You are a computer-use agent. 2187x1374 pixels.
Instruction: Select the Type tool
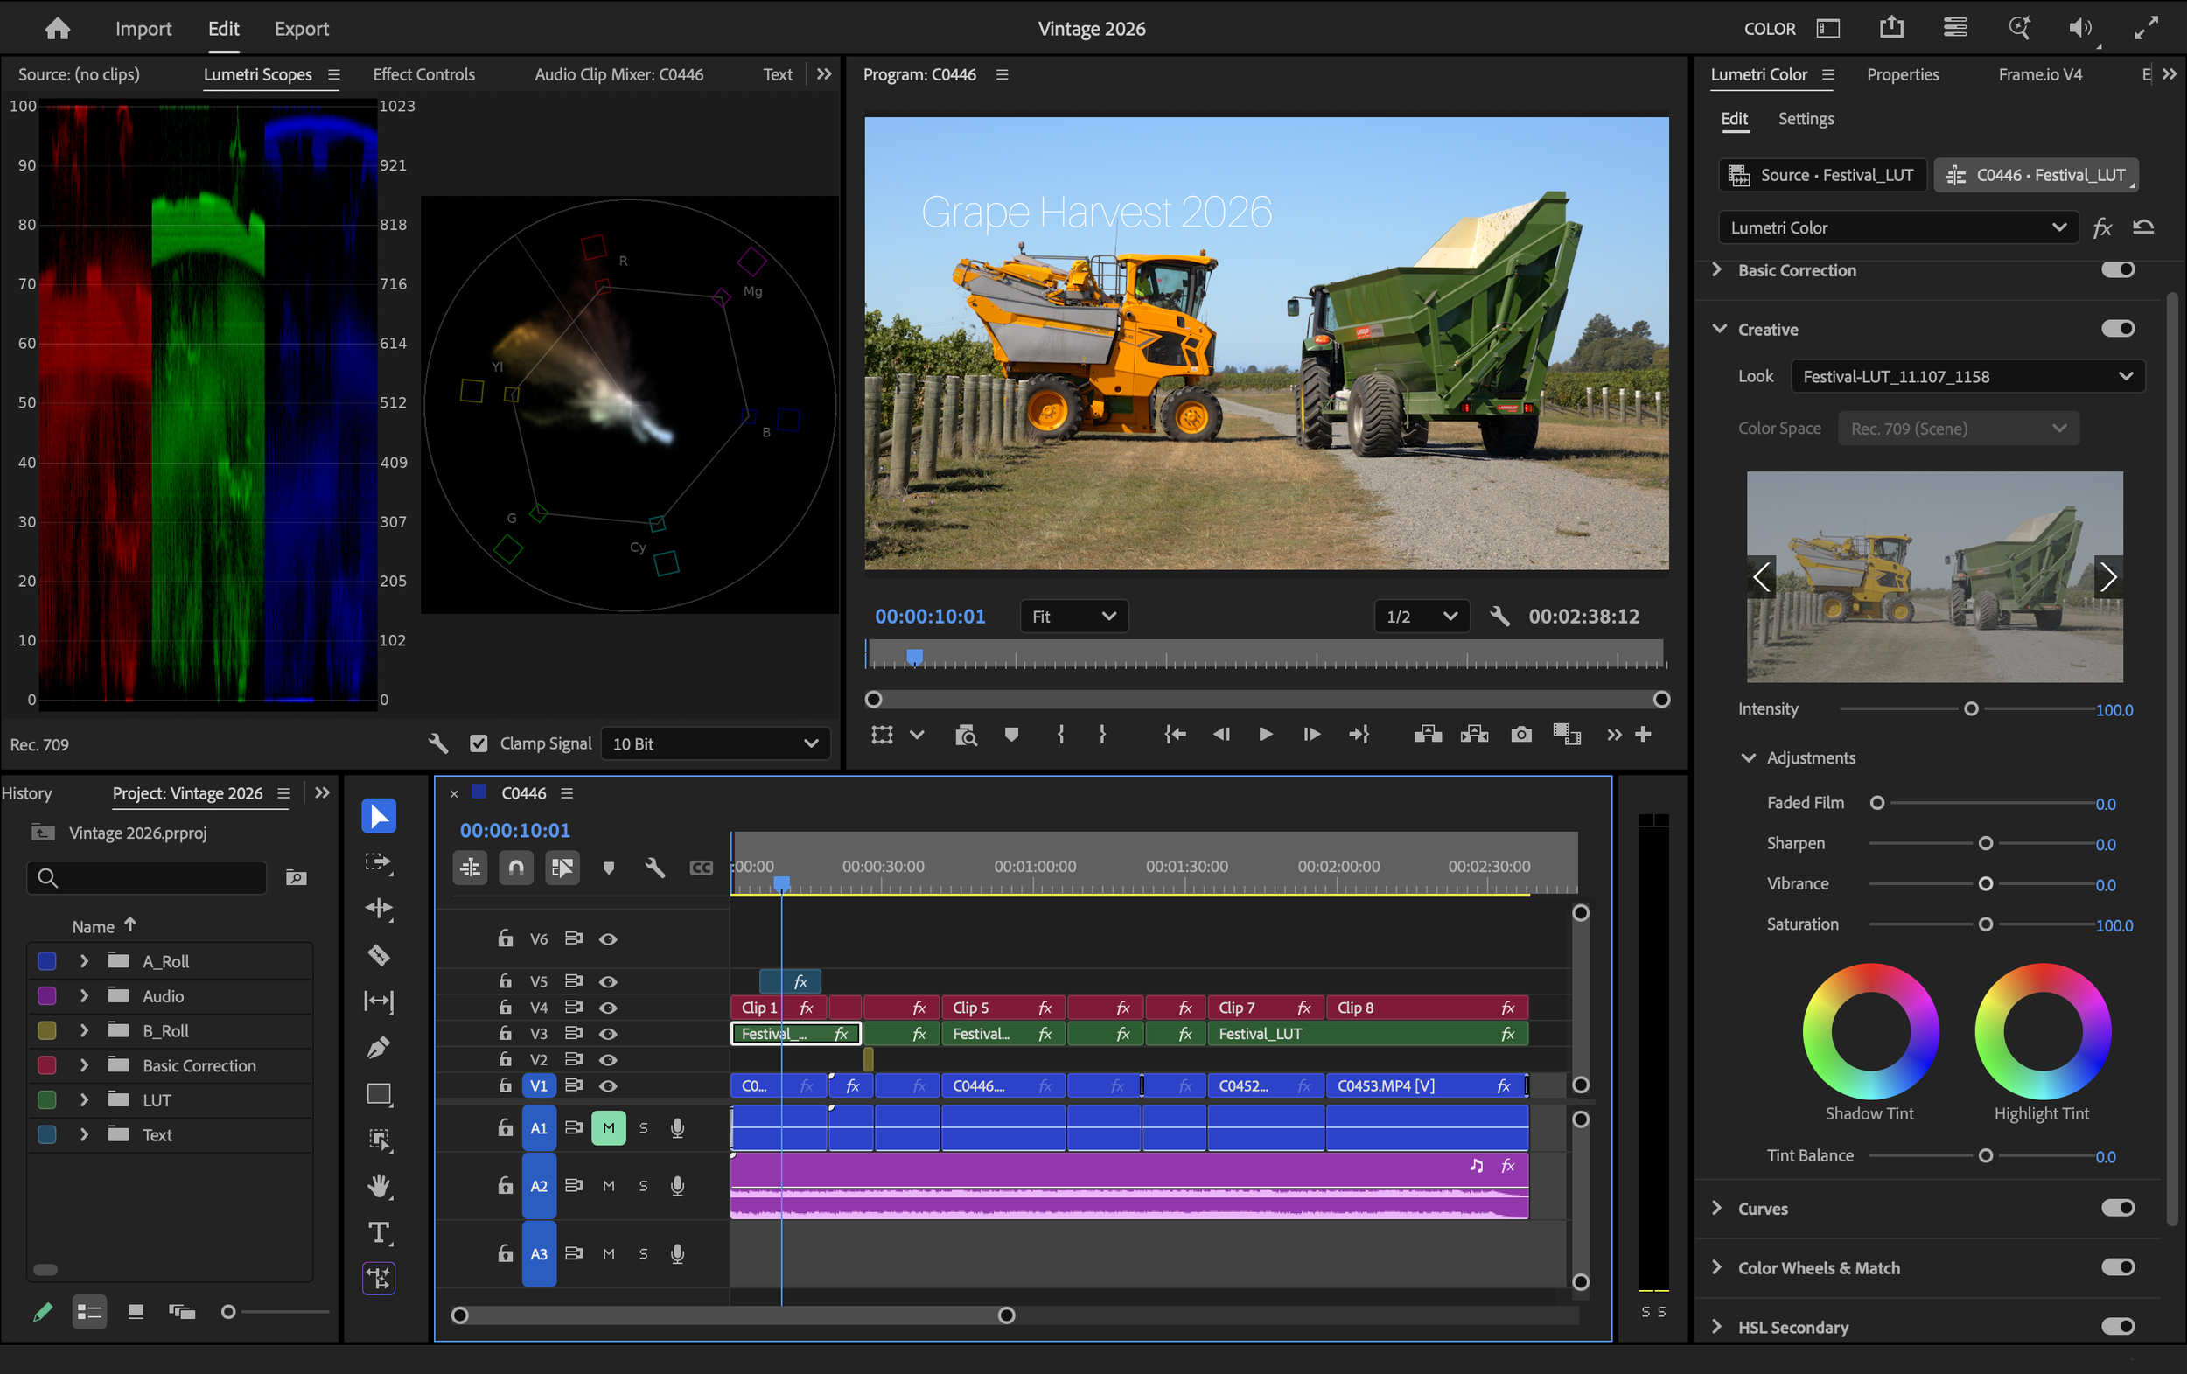(x=379, y=1232)
